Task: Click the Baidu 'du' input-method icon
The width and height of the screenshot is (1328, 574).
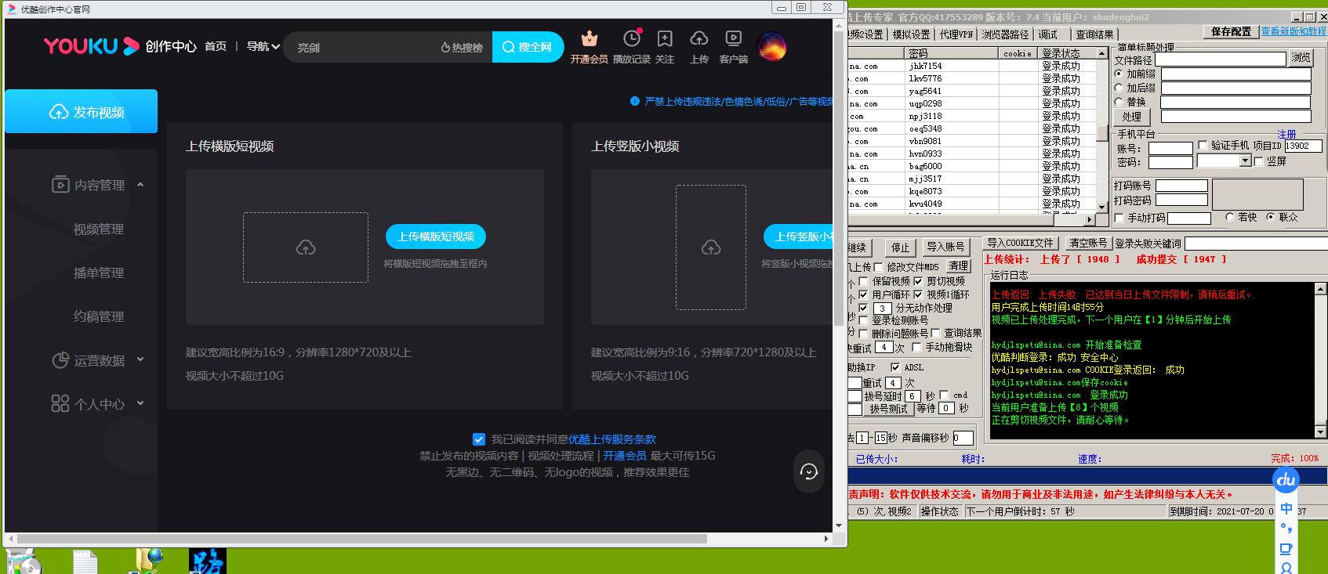Action: point(1286,480)
